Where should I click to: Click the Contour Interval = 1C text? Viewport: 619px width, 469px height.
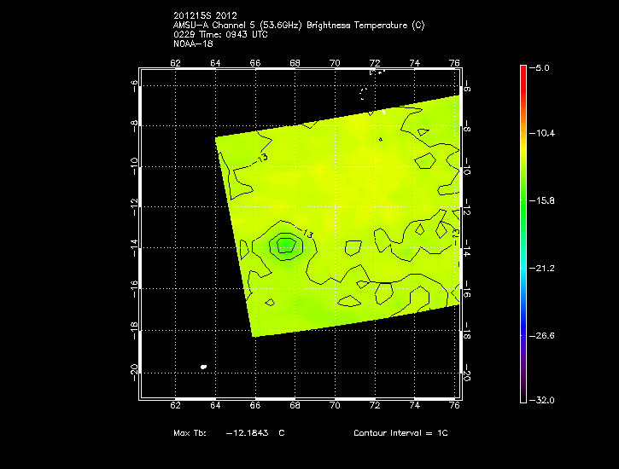pyautogui.click(x=400, y=433)
